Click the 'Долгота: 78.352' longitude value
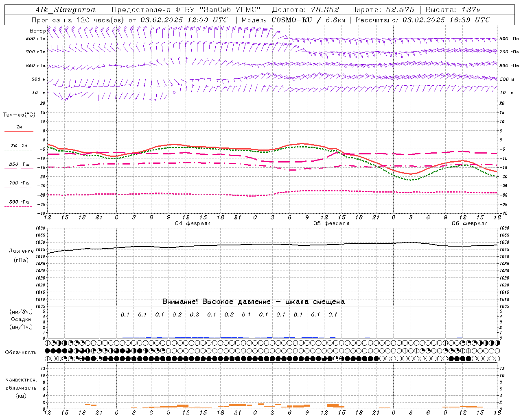The image size is (521, 416). click(x=305, y=10)
